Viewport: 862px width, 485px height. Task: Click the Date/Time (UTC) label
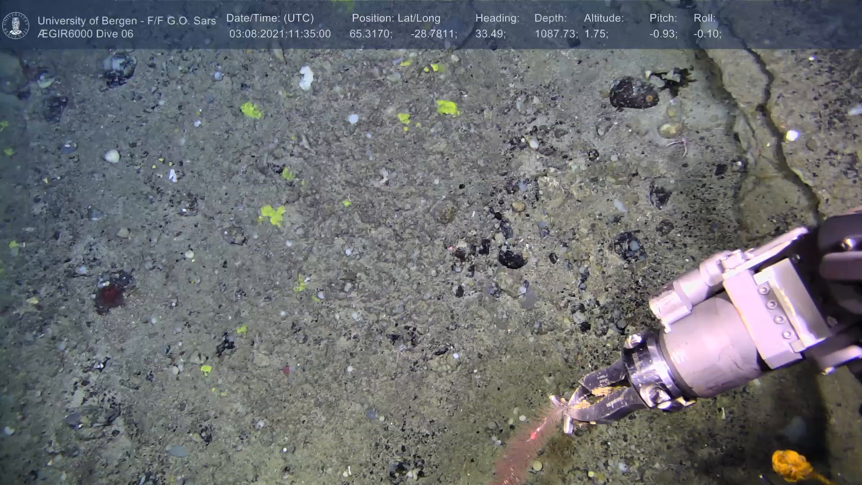pyautogui.click(x=270, y=18)
